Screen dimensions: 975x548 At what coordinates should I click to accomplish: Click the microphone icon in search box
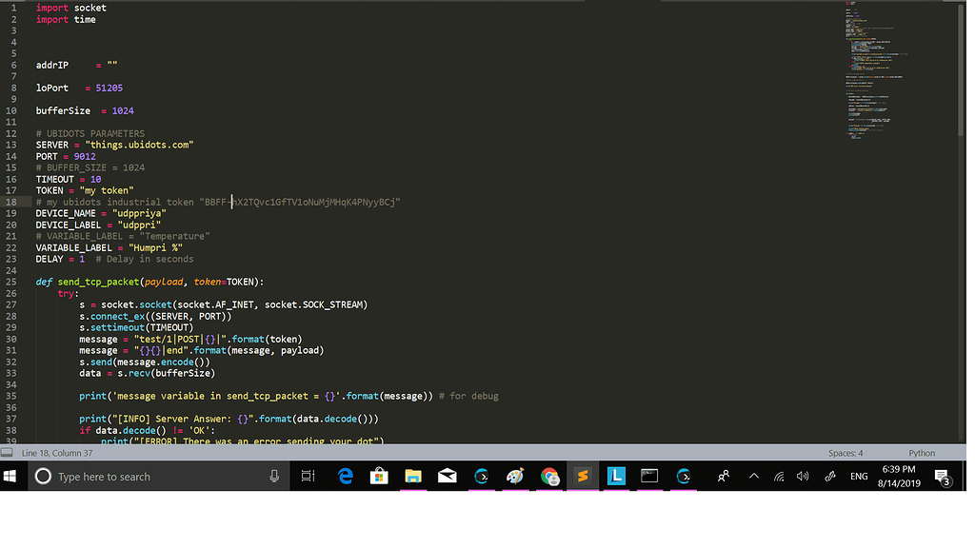[274, 476]
